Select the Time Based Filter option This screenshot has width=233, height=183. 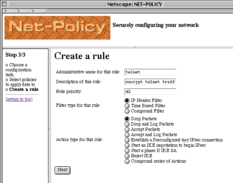point(127,106)
